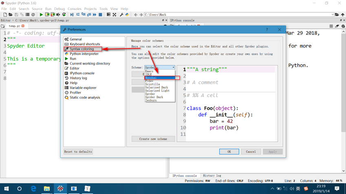Open Microsoft Edge from the taskbar
This screenshot has width=346, height=194.
pos(33,189)
